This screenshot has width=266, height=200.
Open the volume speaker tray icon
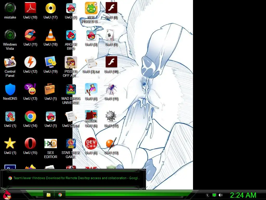[221, 195]
